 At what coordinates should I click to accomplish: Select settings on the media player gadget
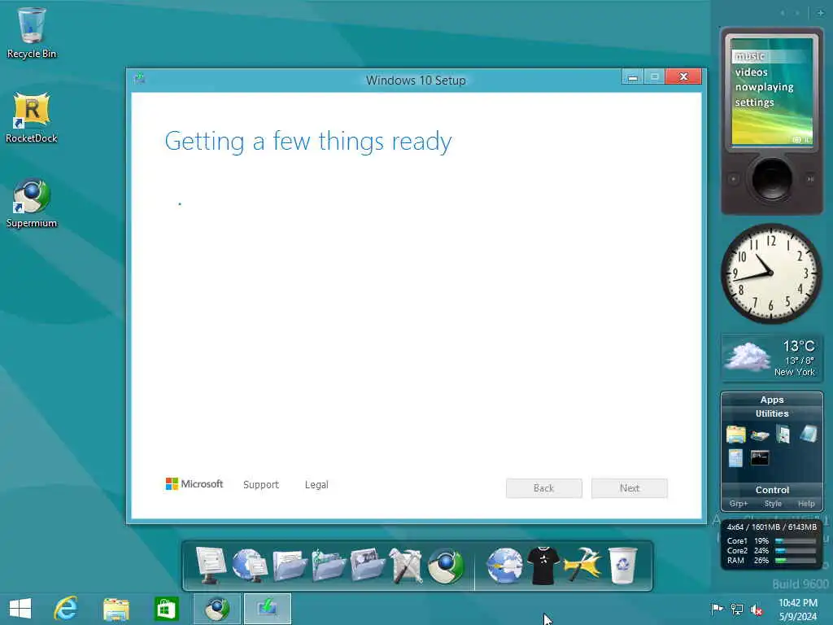point(754,102)
